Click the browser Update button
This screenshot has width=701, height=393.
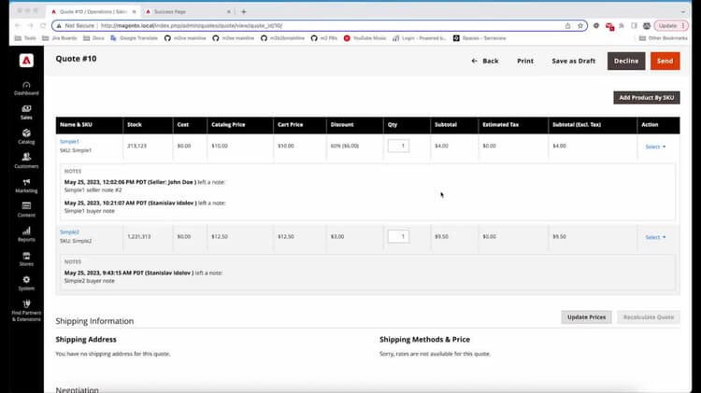pyautogui.click(x=671, y=26)
